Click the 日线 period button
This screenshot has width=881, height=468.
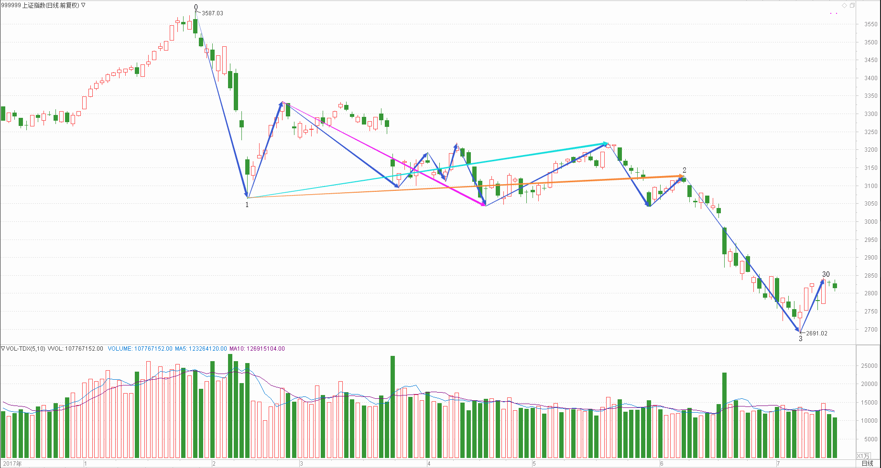867,463
